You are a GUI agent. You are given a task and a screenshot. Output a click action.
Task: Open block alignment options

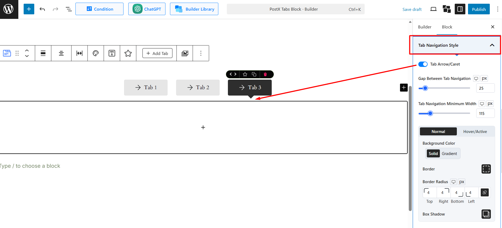(x=43, y=53)
